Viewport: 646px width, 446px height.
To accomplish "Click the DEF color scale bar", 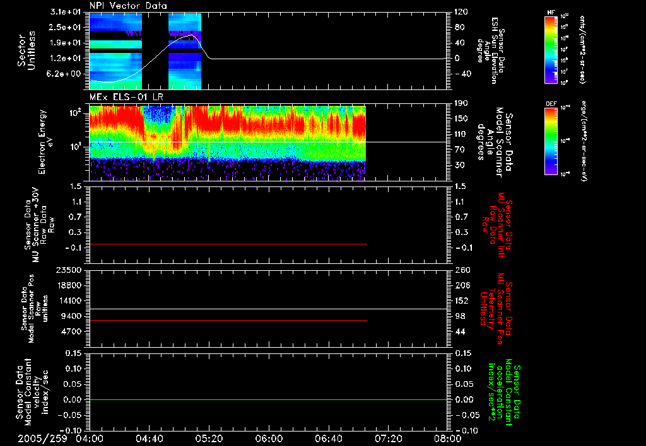I will [x=551, y=141].
